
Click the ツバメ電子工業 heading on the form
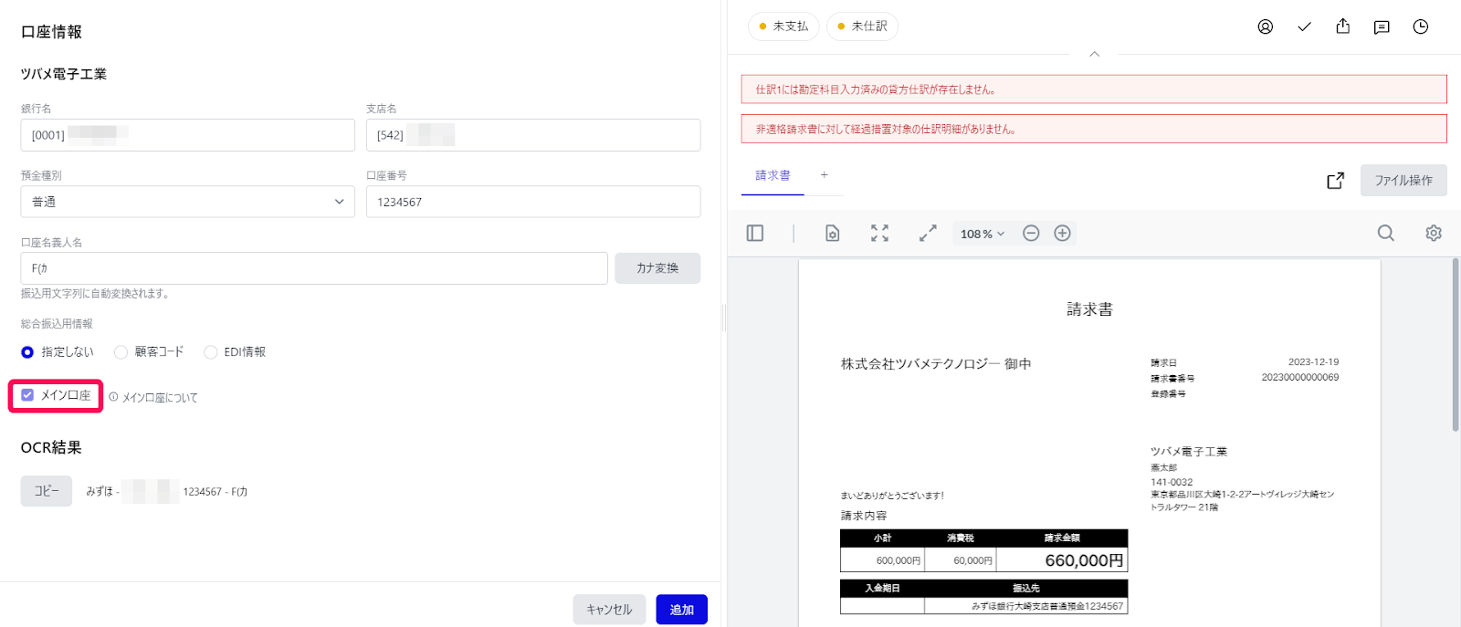click(x=64, y=74)
